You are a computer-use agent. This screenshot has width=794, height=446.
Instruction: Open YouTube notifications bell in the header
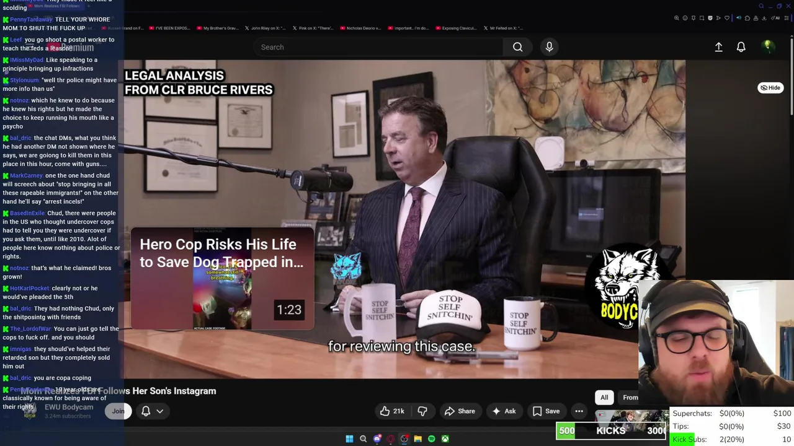click(x=741, y=47)
